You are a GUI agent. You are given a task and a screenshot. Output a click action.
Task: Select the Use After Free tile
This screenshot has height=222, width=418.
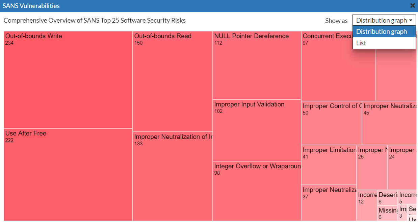pyautogui.click(x=68, y=174)
